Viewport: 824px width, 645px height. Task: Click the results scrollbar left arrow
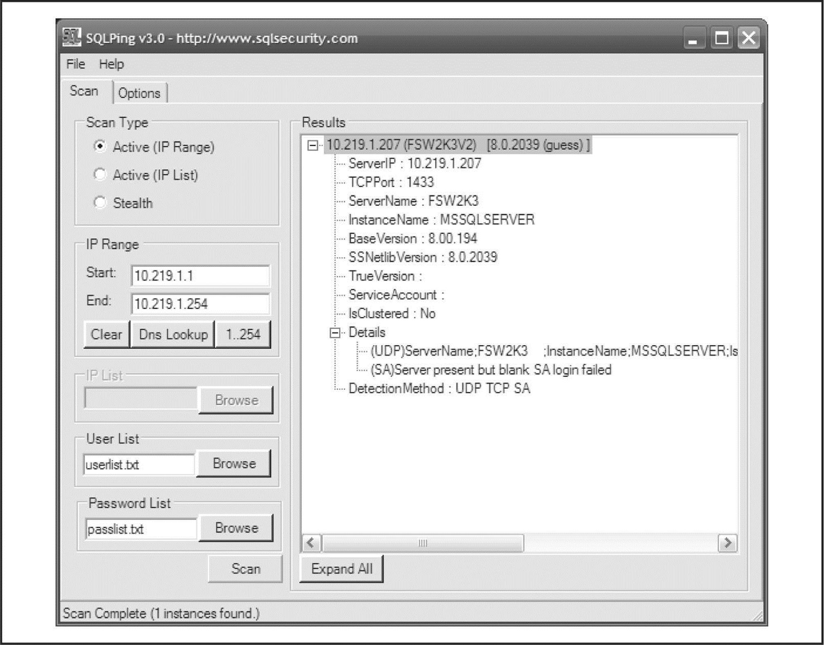point(311,543)
